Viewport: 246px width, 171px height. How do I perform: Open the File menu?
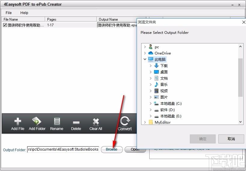[9, 13]
